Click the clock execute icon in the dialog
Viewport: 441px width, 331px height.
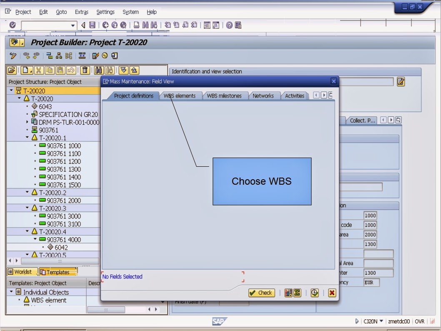click(x=314, y=293)
